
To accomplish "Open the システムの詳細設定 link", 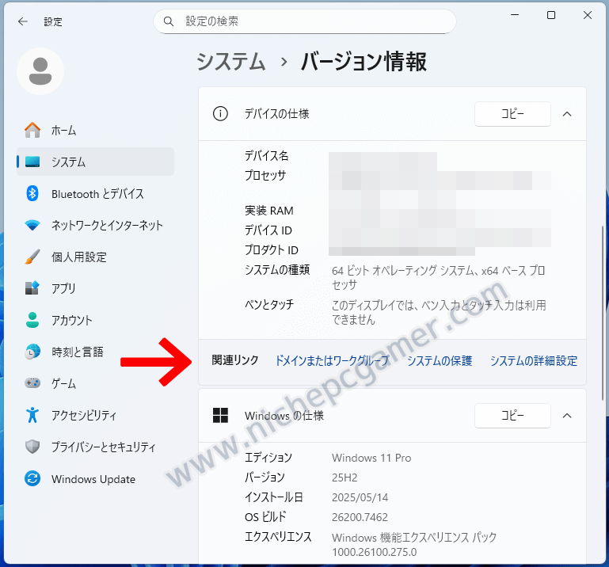I will click(533, 360).
